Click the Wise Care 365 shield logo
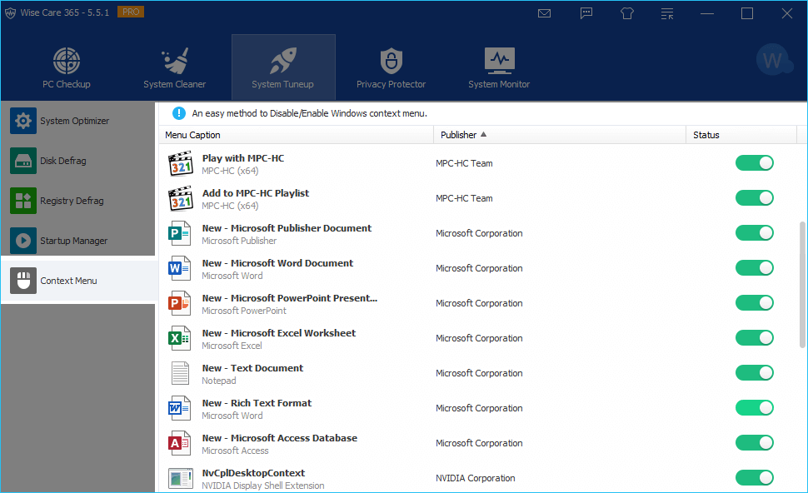Viewport: 808px width, 493px height. (x=10, y=12)
